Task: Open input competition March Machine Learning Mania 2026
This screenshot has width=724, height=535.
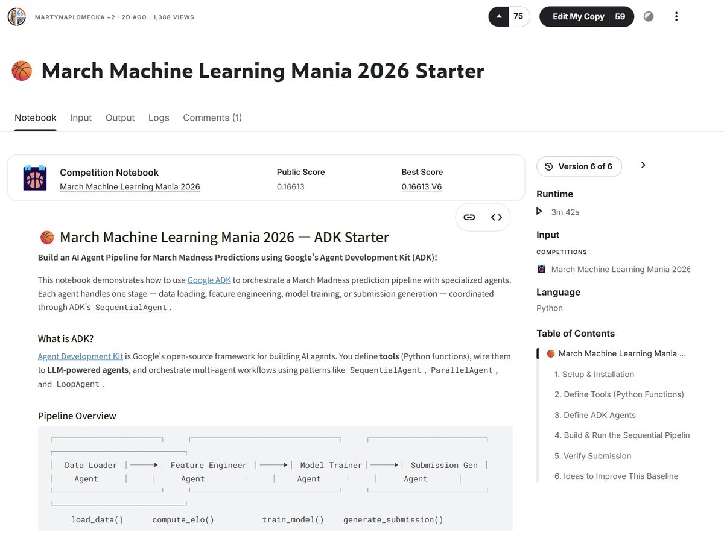Action: [x=620, y=269]
